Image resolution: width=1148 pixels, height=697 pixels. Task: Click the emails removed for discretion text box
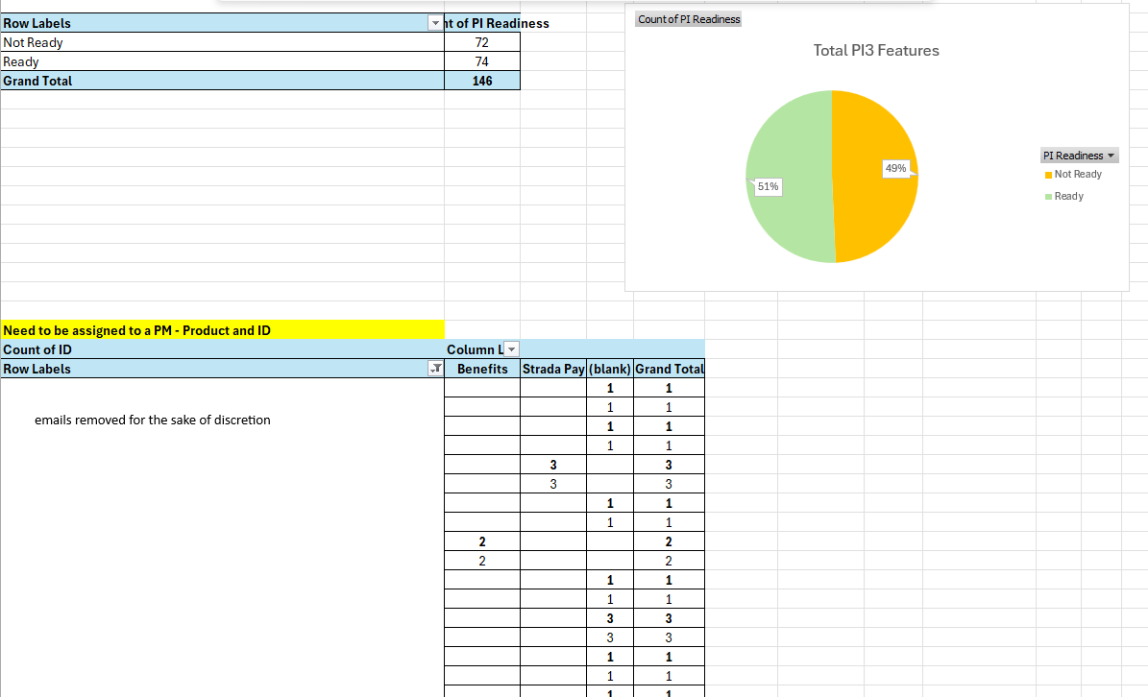[153, 420]
